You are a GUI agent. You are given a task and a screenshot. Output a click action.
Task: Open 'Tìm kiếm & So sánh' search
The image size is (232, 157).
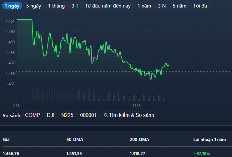(x=131, y=115)
